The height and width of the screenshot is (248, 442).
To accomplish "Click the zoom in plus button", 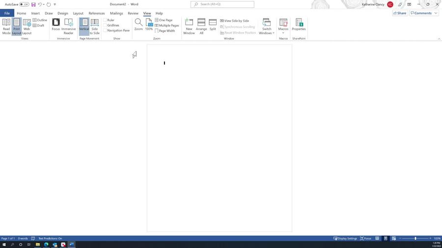I will coord(430,238).
